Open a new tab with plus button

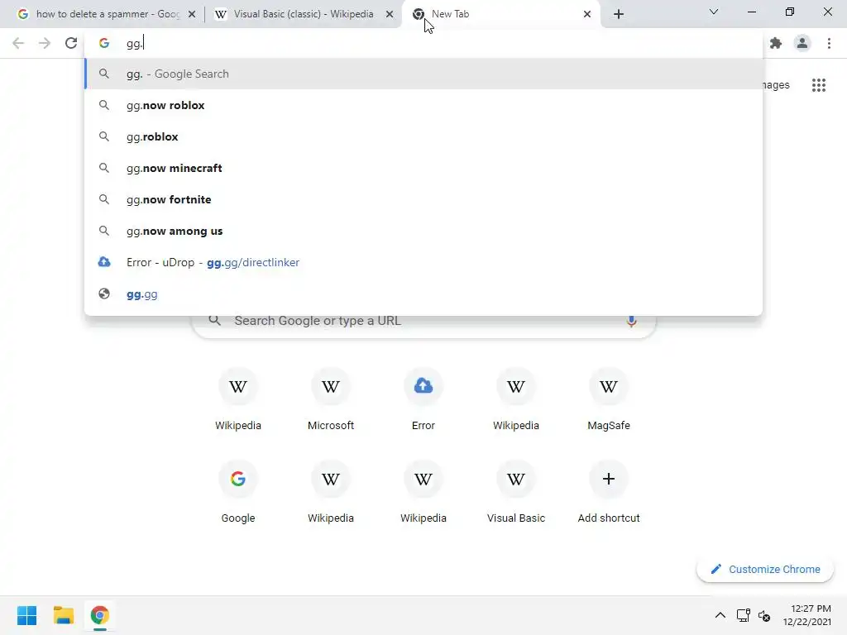click(619, 14)
